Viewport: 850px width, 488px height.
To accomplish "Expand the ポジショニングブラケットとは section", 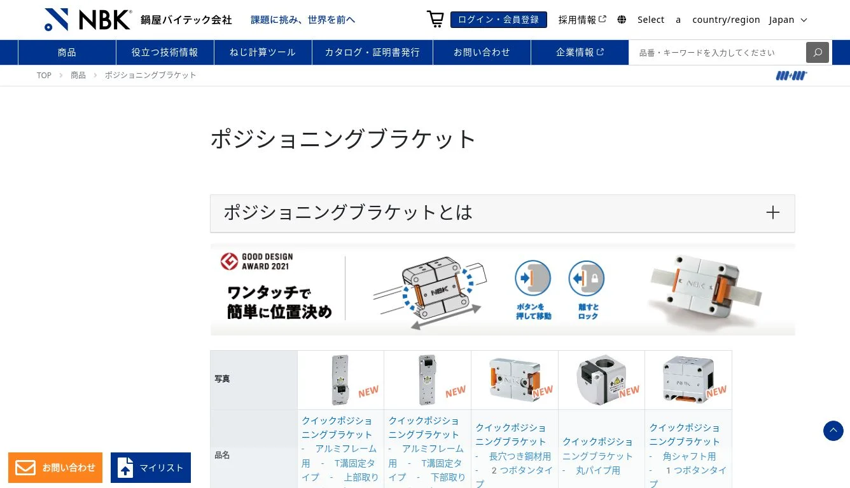I will [x=503, y=213].
